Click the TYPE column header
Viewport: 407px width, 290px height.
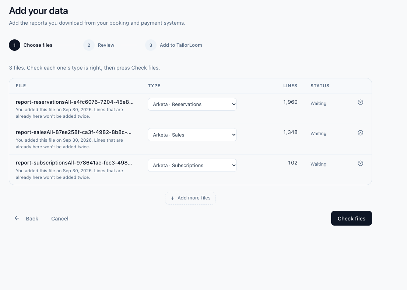point(154,86)
